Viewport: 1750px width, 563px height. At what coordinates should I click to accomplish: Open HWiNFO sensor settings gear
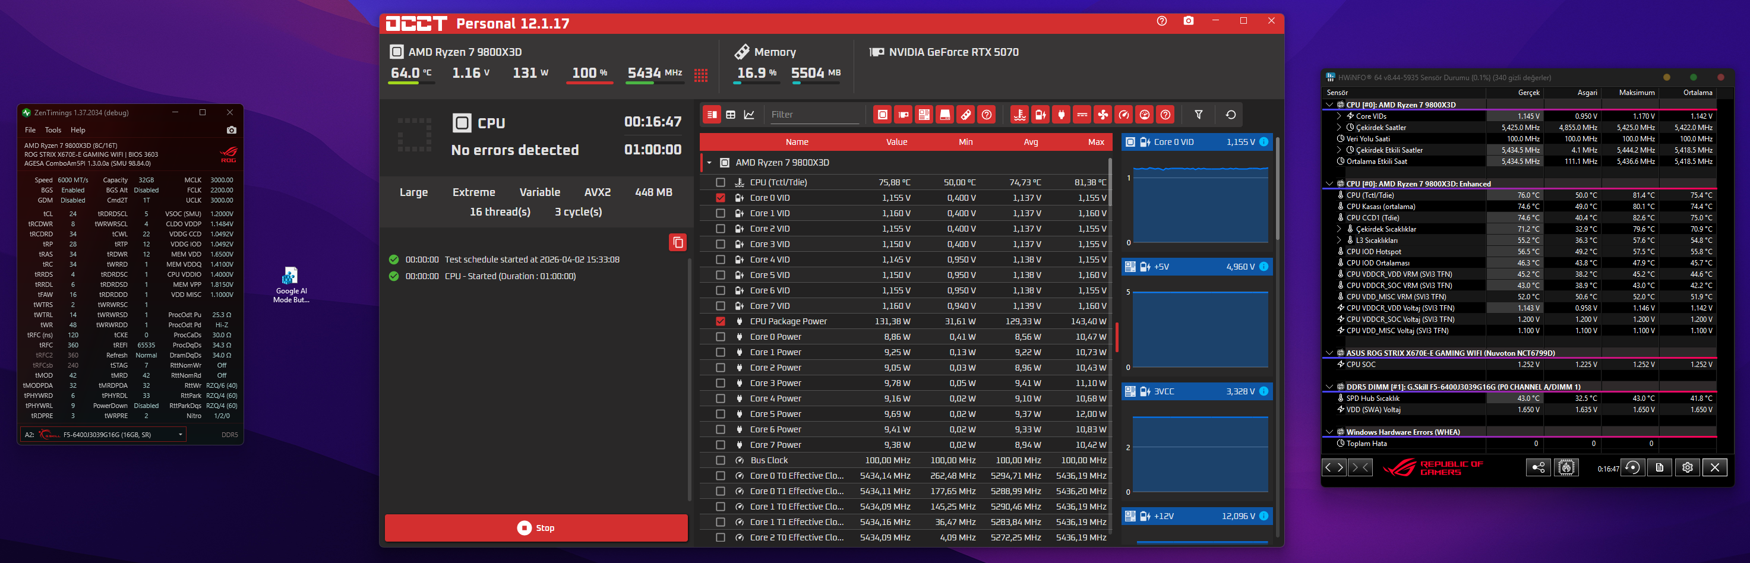(x=1688, y=467)
